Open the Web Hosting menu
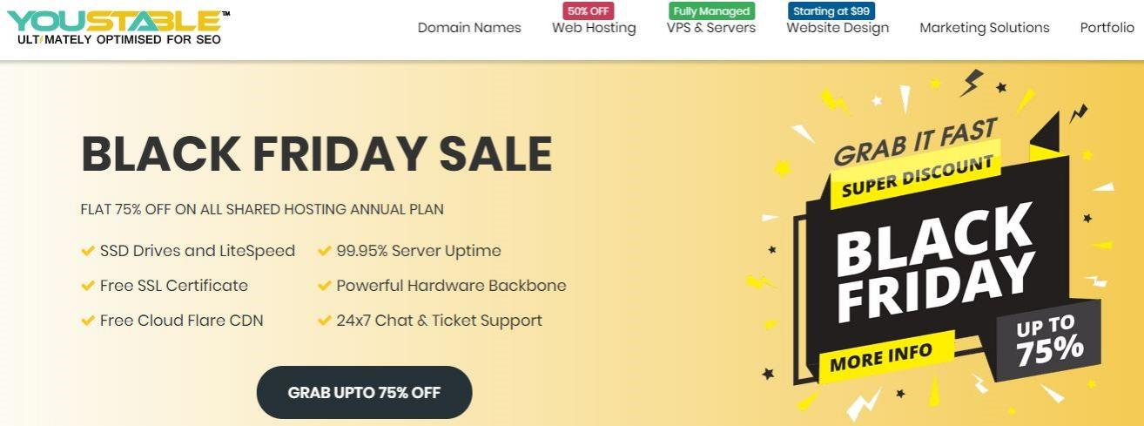Viewport: 1144px width, 426px height. [x=594, y=28]
